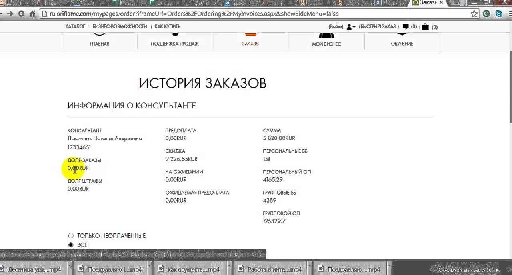Click the ПЕРСОНАЛЬНЫЙ ОП value 4165,29
Screen dimensions: 512x275
tap(273, 180)
